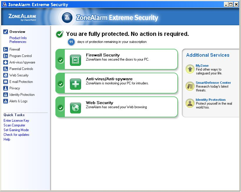The width and height of the screenshot is (241, 192).
Task: Click the Program Control sidebar icon
Action: (x=6, y=56)
